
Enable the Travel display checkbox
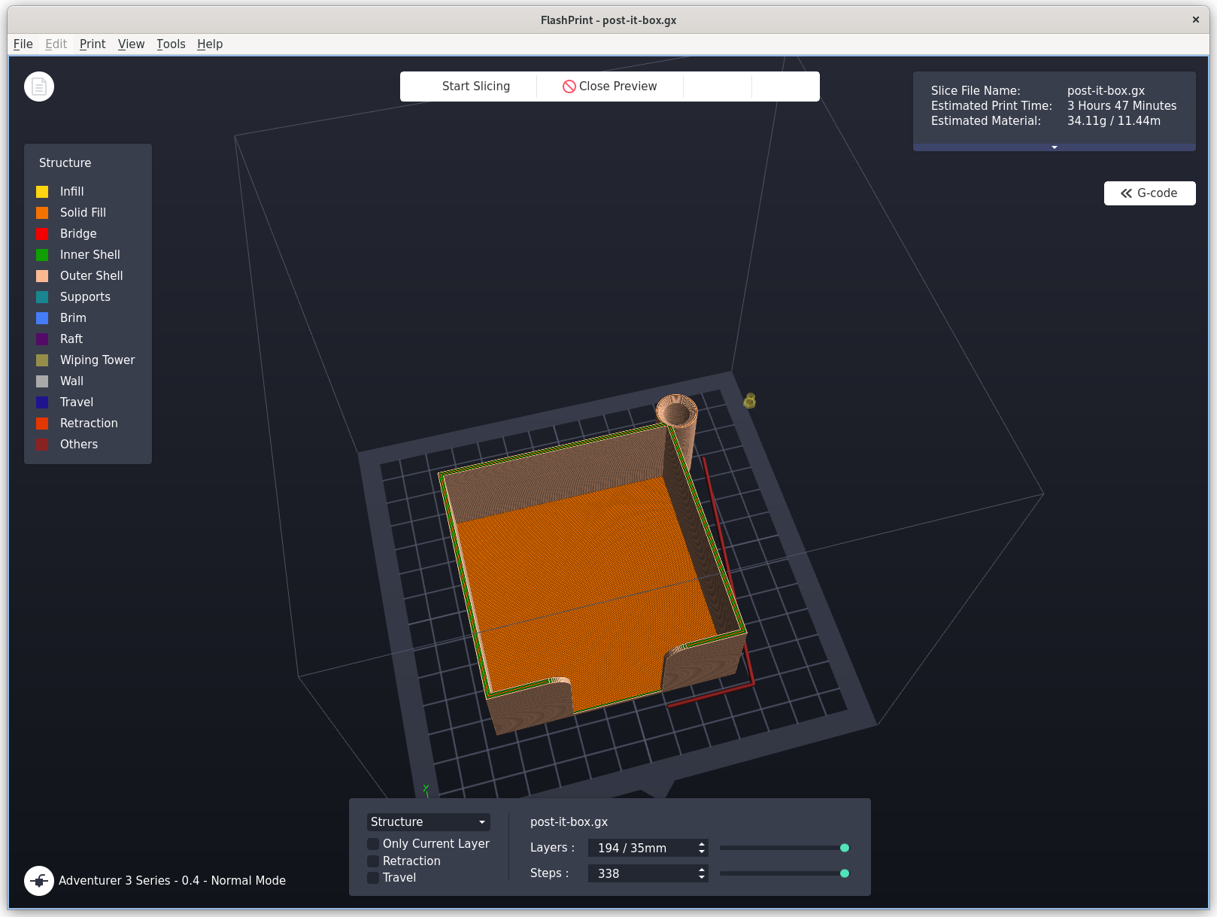pyautogui.click(x=373, y=877)
